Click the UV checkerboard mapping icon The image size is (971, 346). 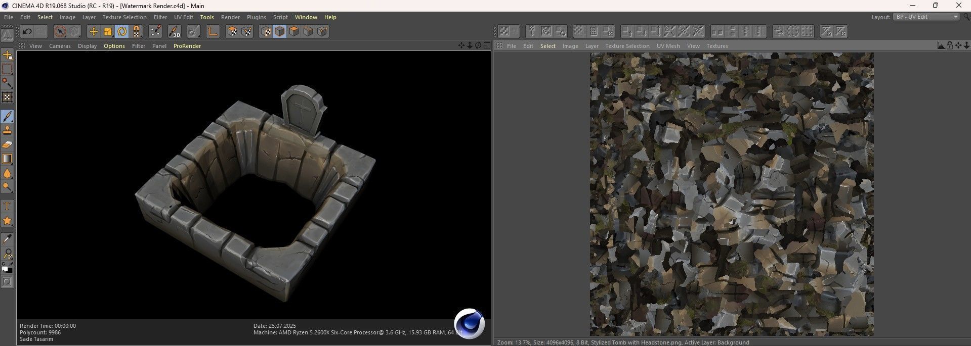click(504, 31)
